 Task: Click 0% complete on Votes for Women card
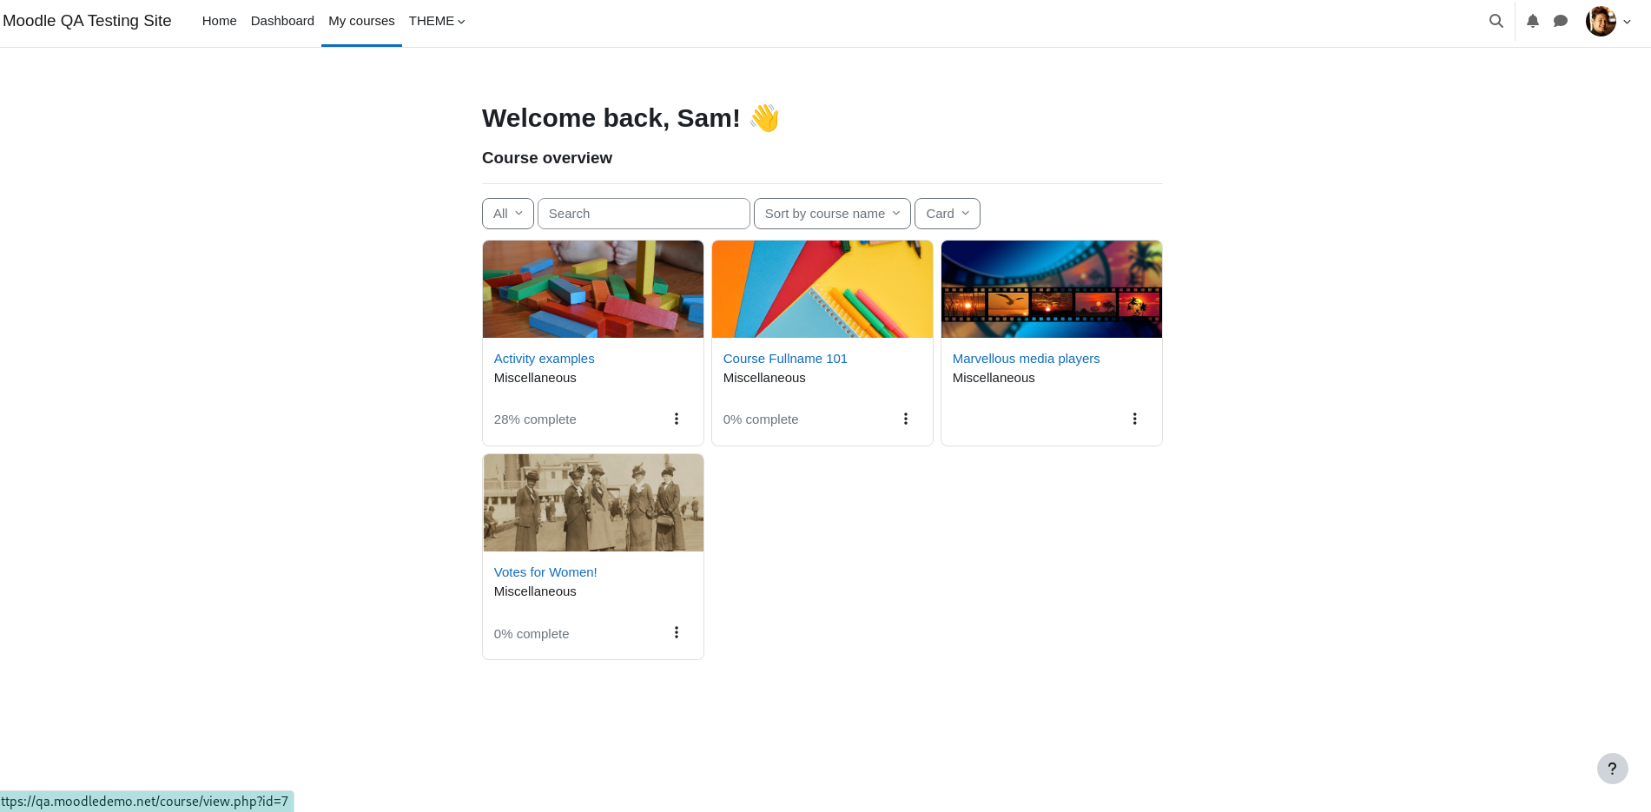(x=532, y=634)
